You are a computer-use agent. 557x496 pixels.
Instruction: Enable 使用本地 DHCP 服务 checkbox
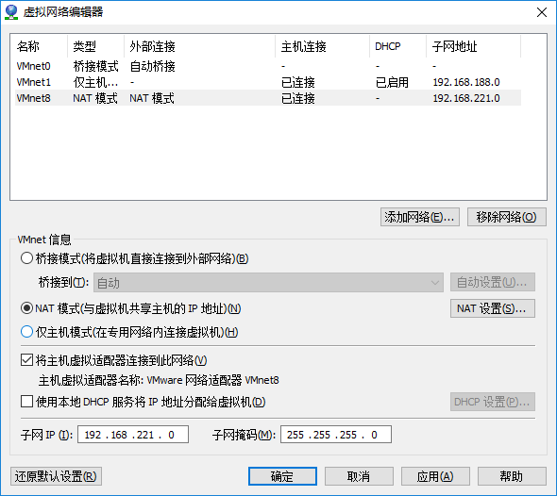click(x=26, y=402)
